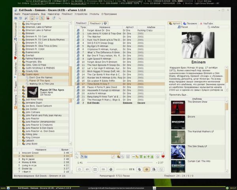
Task: Expand the Gravity Kills artist node
Action: coord(20,71)
